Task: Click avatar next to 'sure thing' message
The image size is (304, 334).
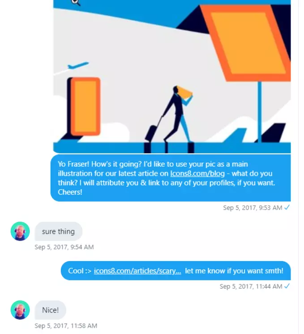Action: coord(20,231)
